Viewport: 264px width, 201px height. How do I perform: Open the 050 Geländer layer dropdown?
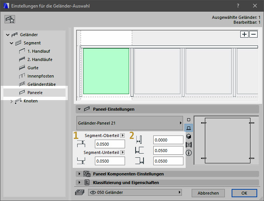point(135,192)
